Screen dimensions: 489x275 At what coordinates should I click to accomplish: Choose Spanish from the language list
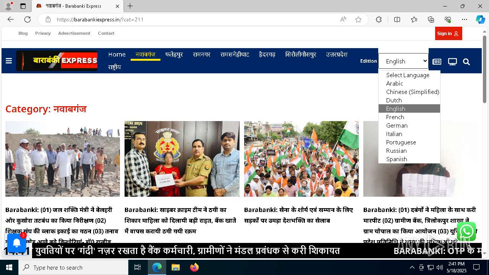point(409,159)
